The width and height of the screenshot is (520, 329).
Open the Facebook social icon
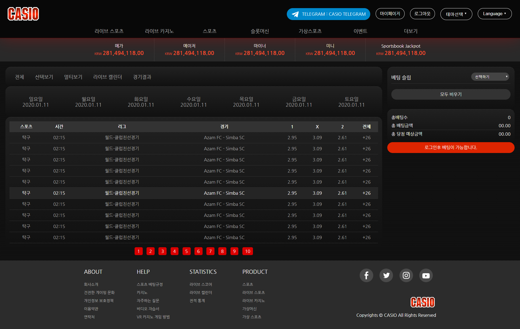366,275
